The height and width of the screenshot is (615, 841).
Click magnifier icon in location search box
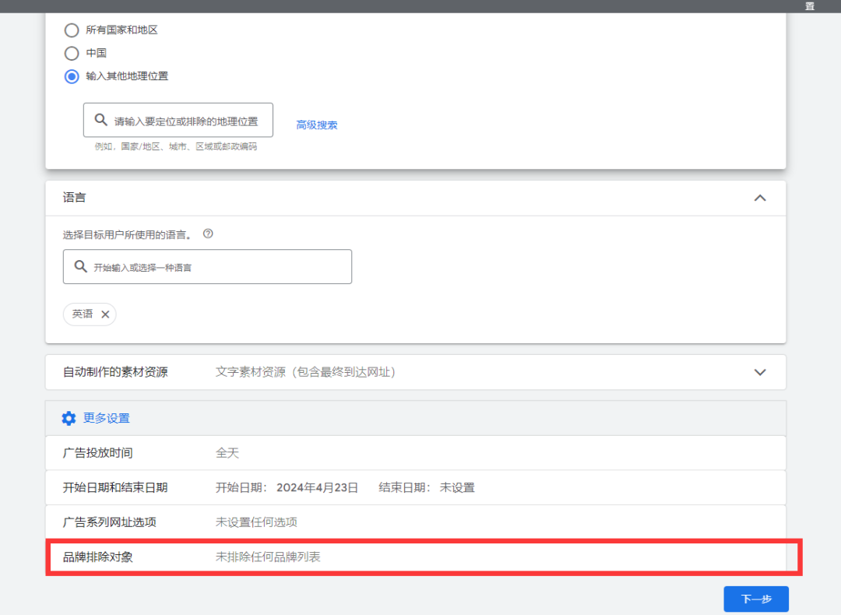point(100,120)
